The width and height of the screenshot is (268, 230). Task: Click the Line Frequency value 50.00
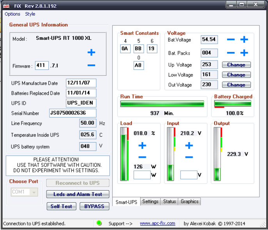tap(88, 123)
